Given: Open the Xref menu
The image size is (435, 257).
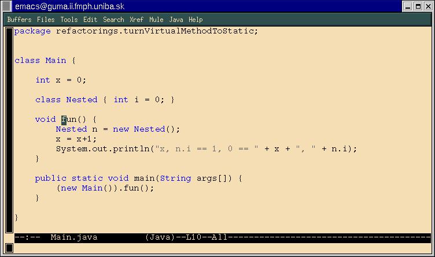Looking at the screenshot, I should pyautogui.click(x=137, y=20).
